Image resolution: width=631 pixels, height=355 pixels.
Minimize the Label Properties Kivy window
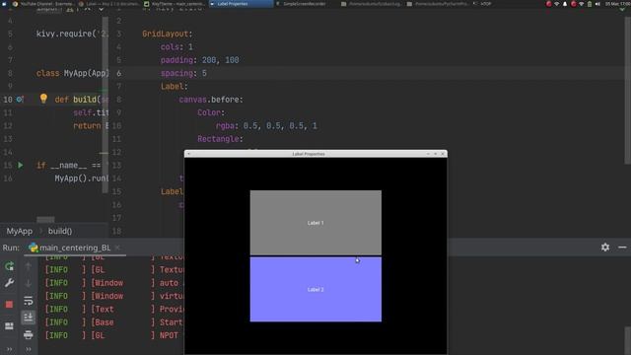[428, 154]
